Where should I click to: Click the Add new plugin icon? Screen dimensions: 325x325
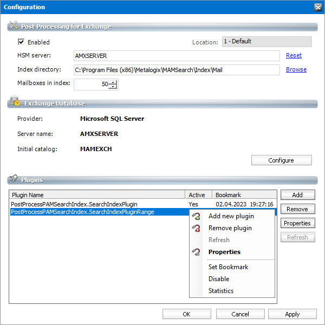click(x=196, y=216)
